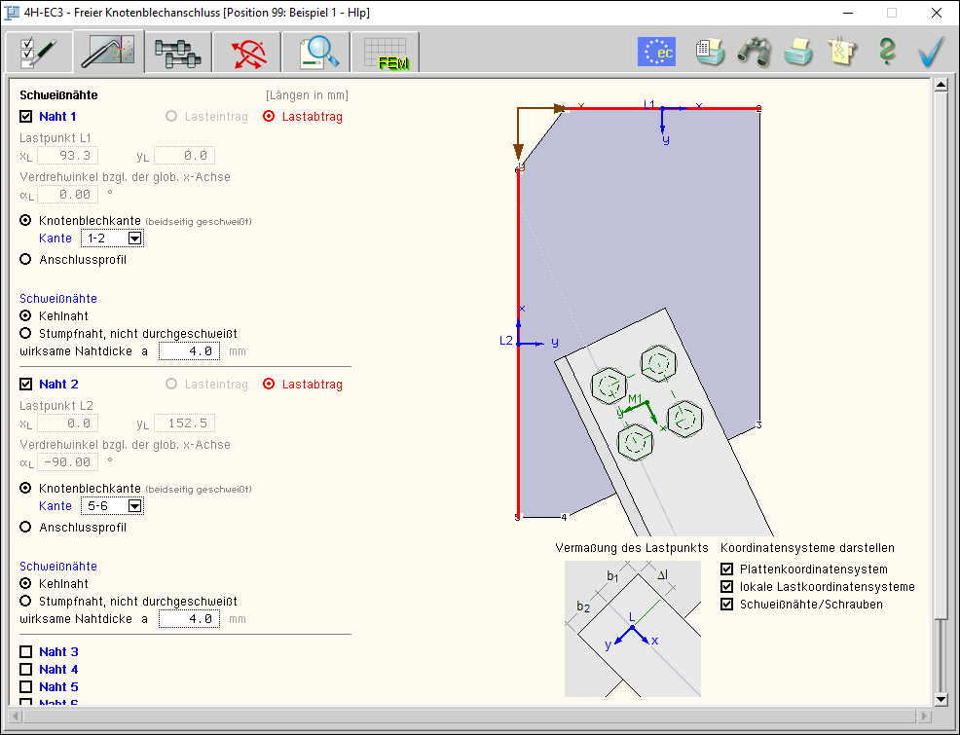This screenshot has width=960, height=735.
Task: Select Anschlussprofil option for Naht 1
Action: pos(26,260)
